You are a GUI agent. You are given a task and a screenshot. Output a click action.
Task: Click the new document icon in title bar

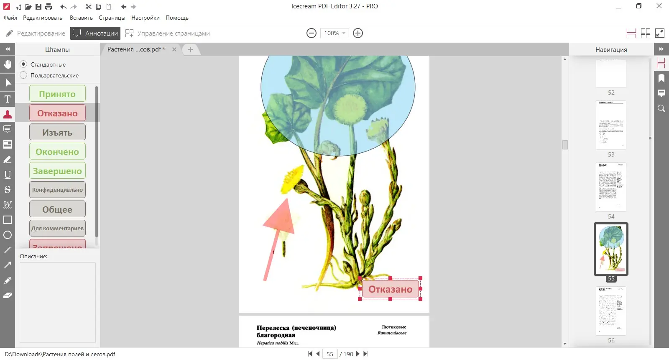tap(18, 7)
